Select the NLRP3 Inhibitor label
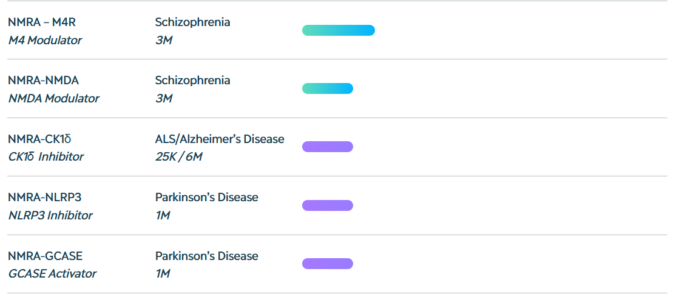This screenshot has height=300, width=685. [50, 216]
